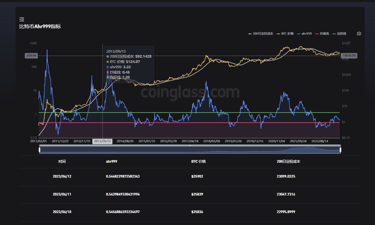The height and width of the screenshot is (225, 375).
Task: Click the 时间 column header
Action: tap(62, 162)
